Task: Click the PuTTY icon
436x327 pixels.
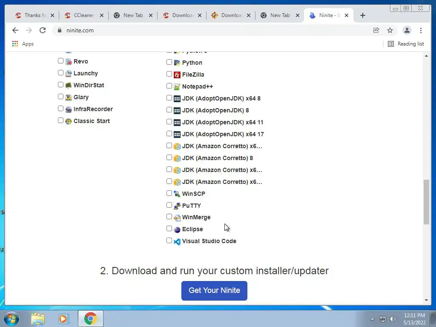Action: (177, 206)
